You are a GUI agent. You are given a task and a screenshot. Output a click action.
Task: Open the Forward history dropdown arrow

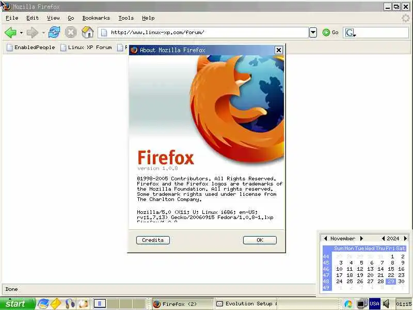43,33
